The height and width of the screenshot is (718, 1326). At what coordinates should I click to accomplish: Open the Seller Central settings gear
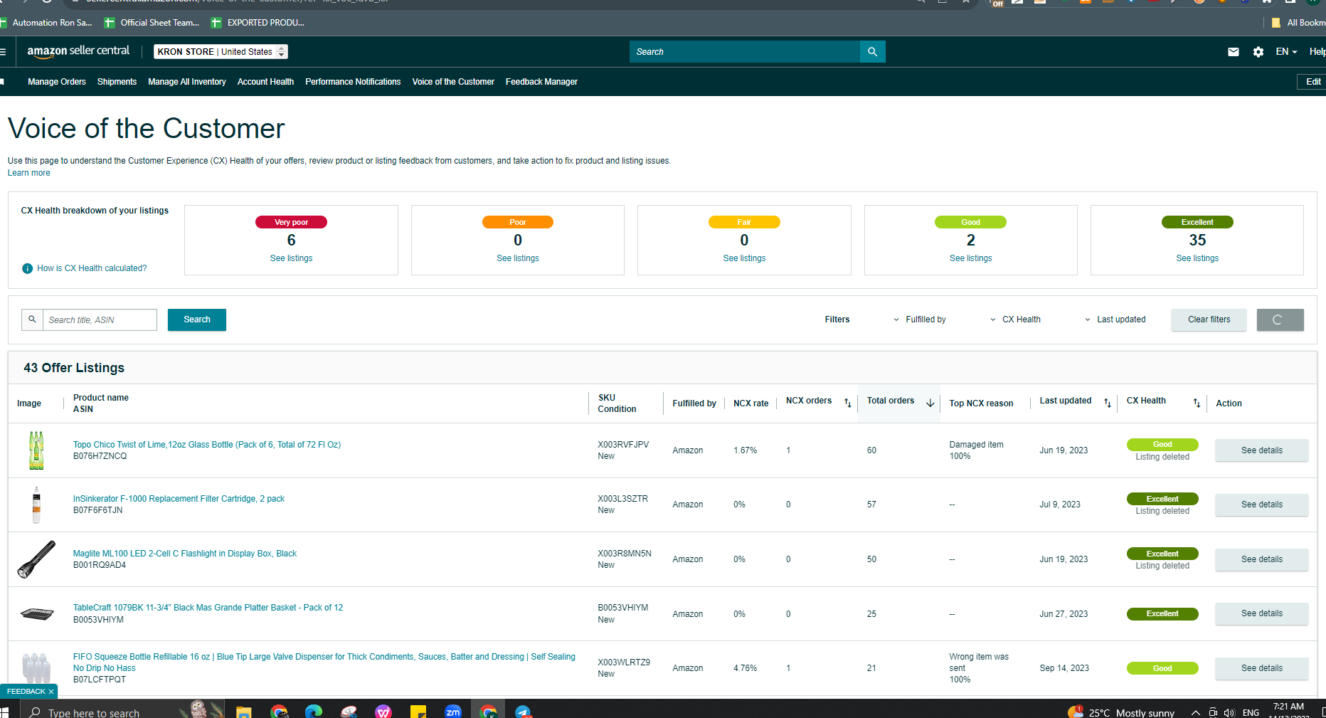[1258, 52]
